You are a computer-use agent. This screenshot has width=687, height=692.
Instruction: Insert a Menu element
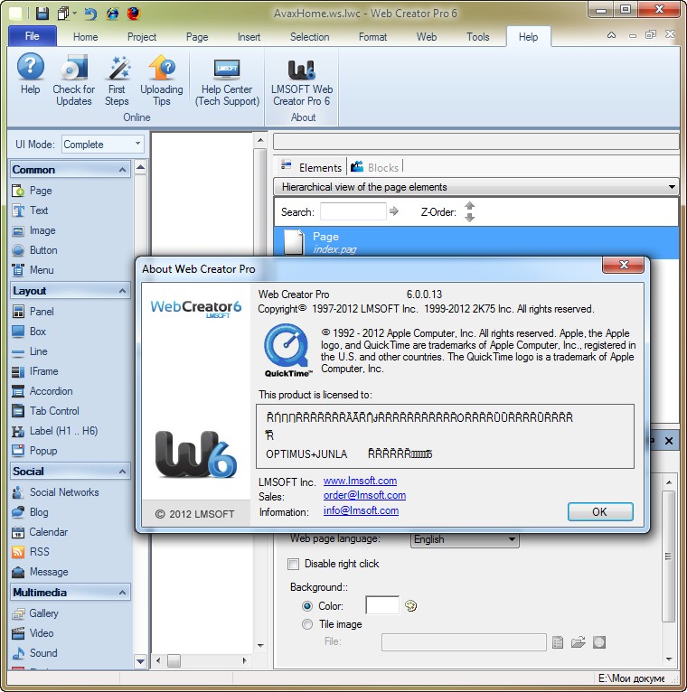[x=33, y=270]
